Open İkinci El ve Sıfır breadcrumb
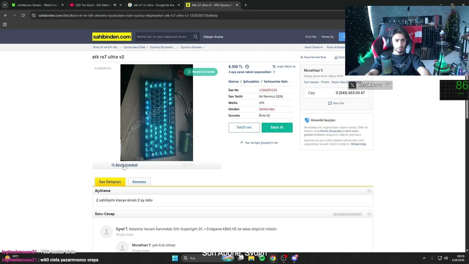469x264 pixels. pyautogui.click(x=106, y=47)
